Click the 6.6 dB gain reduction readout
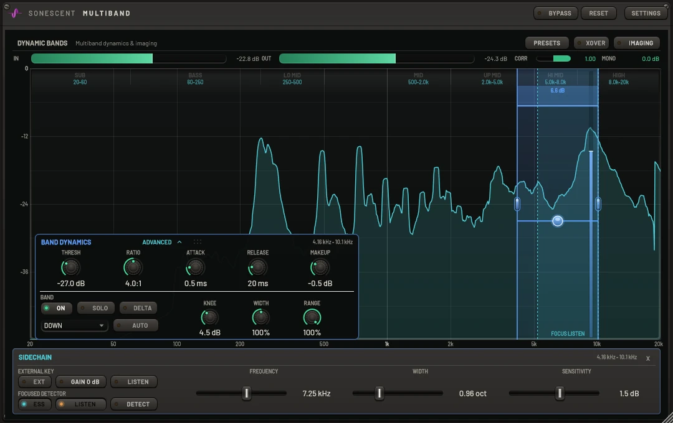Screen dimensions: 673x423 pos(558,91)
